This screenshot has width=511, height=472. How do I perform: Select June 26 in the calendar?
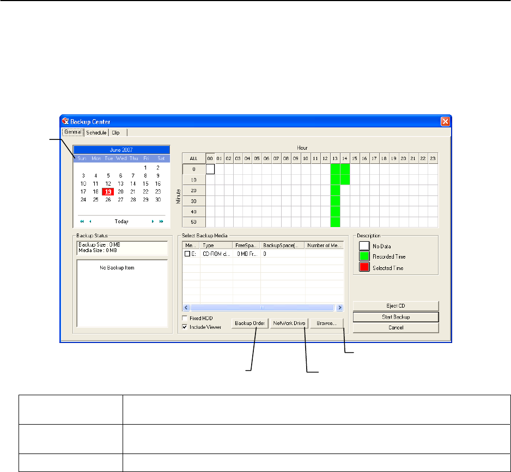(x=108, y=200)
